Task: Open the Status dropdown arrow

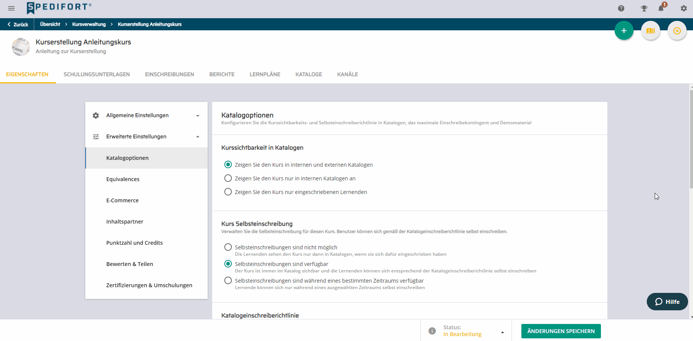Action: point(502,332)
